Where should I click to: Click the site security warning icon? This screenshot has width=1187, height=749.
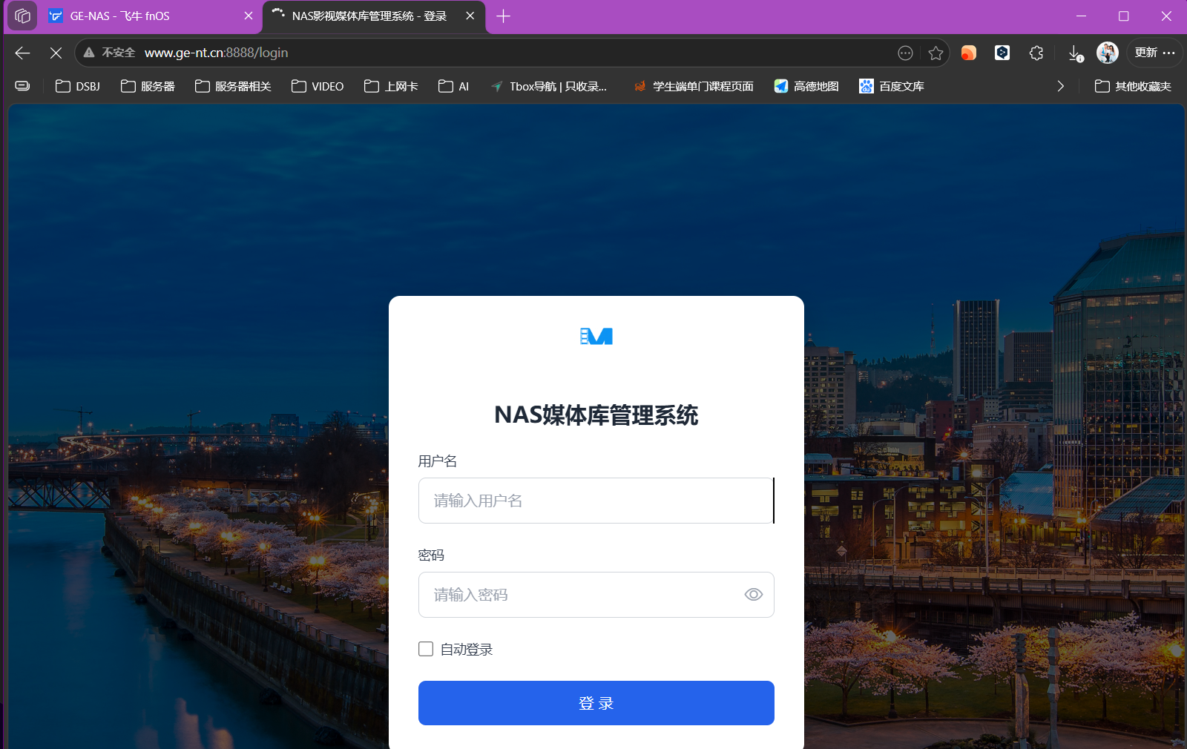[88, 53]
